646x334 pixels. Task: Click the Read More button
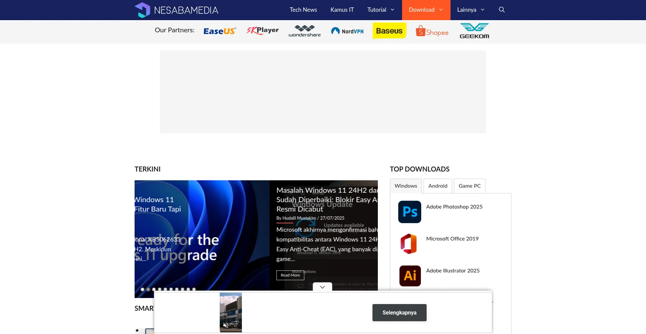290,275
